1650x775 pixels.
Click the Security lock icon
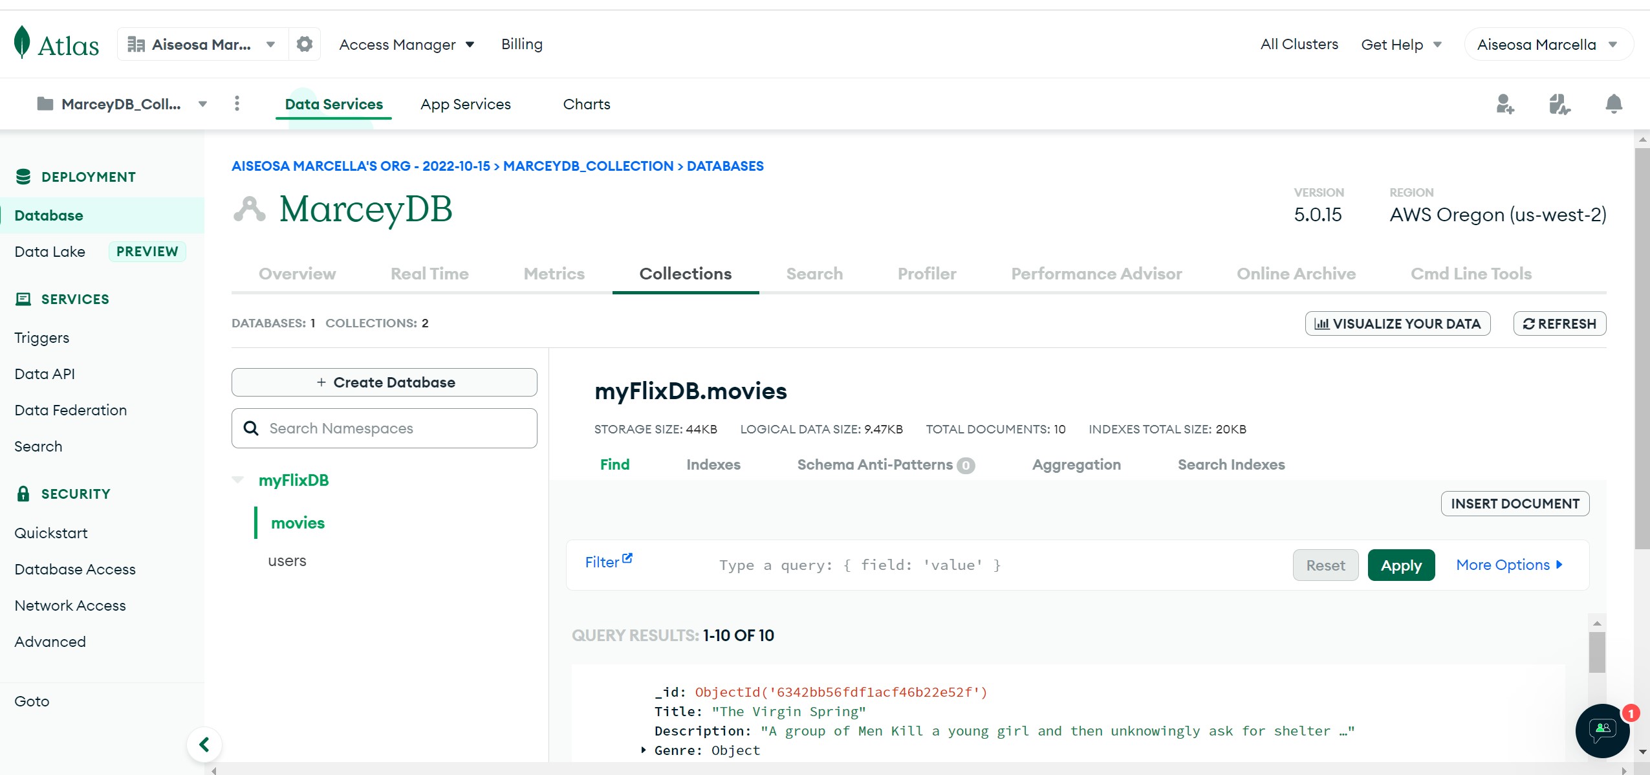click(x=23, y=494)
